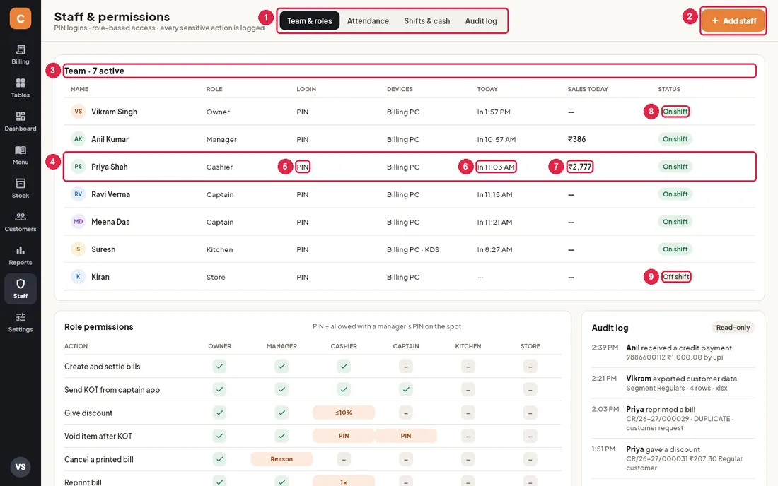
Task: Toggle Owner check for Cancel a printed bill
Action: click(x=220, y=459)
